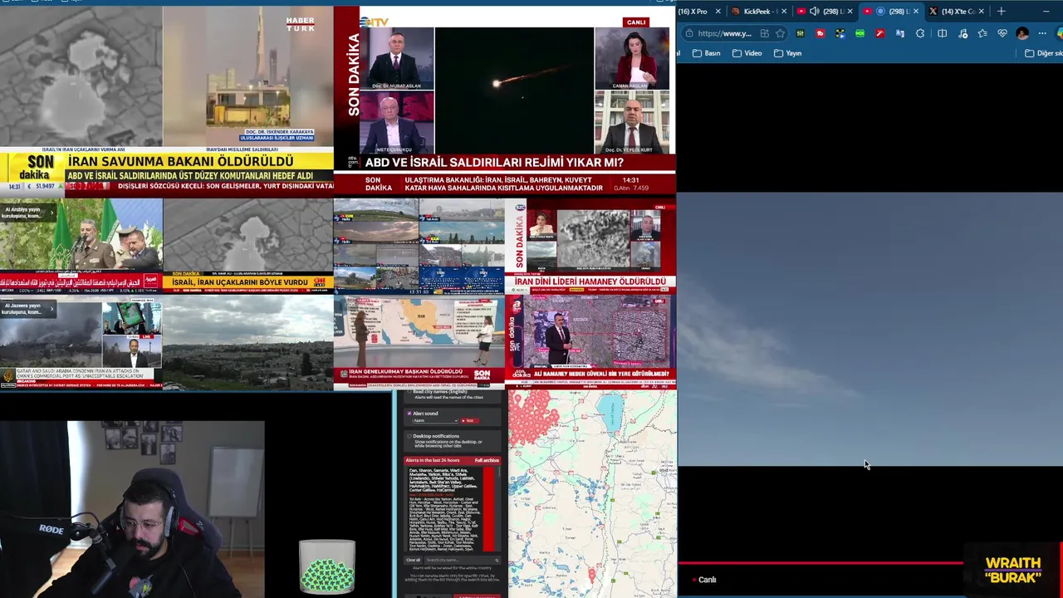Click the browser address bar URL
Image resolution: width=1063 pixels, height=598 pixels.
[724, 33]
